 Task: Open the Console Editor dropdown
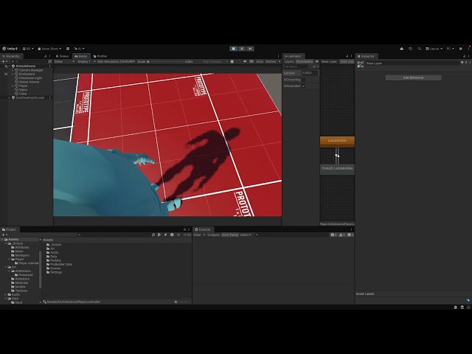click(x=246, y=235)
